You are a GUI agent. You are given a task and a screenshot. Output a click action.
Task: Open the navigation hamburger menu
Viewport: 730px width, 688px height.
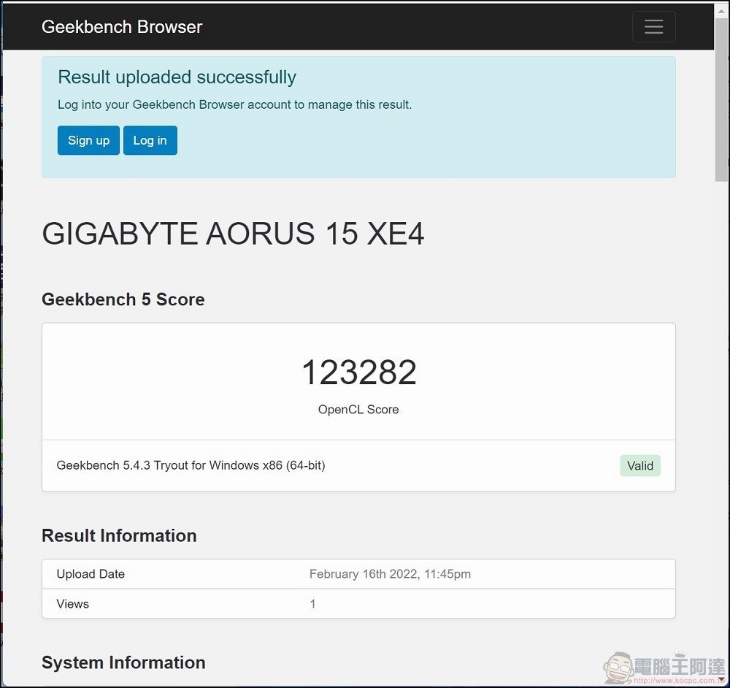653,26
